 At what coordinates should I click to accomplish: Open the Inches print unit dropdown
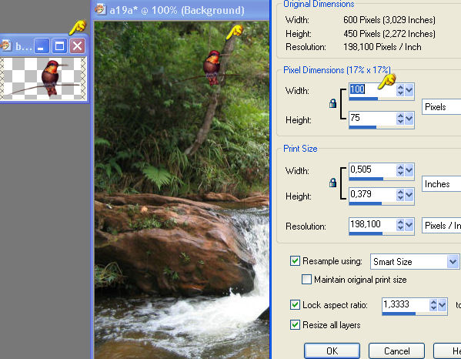(441, 184)
